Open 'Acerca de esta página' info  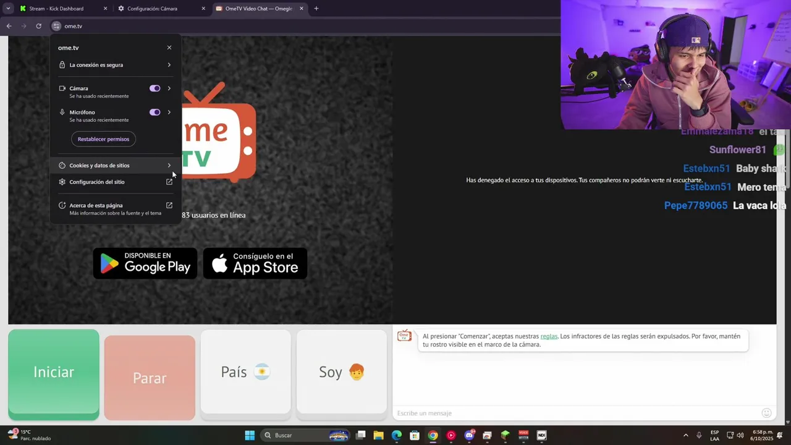(116, 209)
